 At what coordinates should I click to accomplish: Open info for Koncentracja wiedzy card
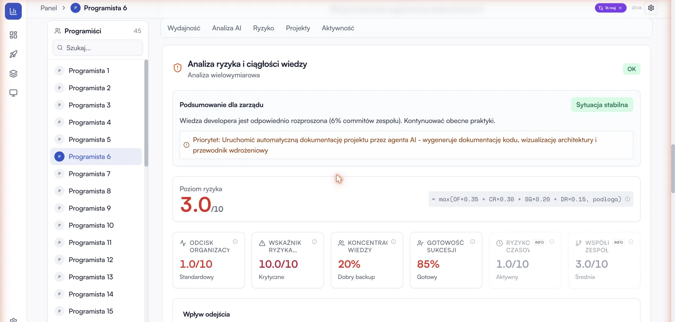393,242
